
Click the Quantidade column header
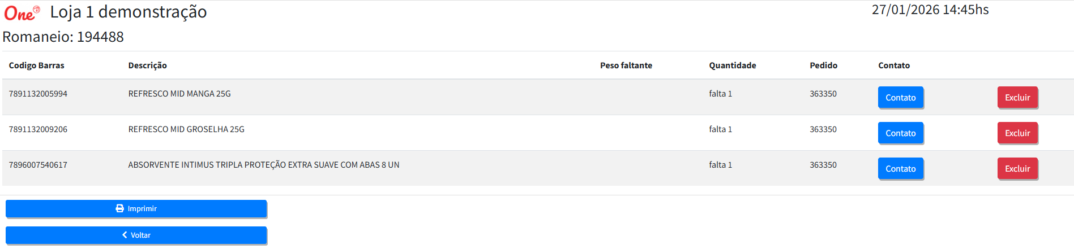[x=732, y=65]
